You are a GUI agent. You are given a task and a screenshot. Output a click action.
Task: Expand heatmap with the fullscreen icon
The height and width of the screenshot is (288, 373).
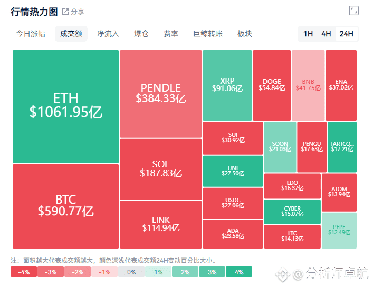(x=353, y=11)
